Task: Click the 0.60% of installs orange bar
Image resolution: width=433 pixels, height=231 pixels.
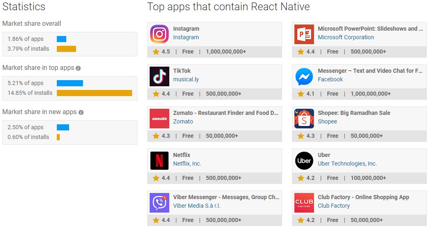Action: click(58, 137)
